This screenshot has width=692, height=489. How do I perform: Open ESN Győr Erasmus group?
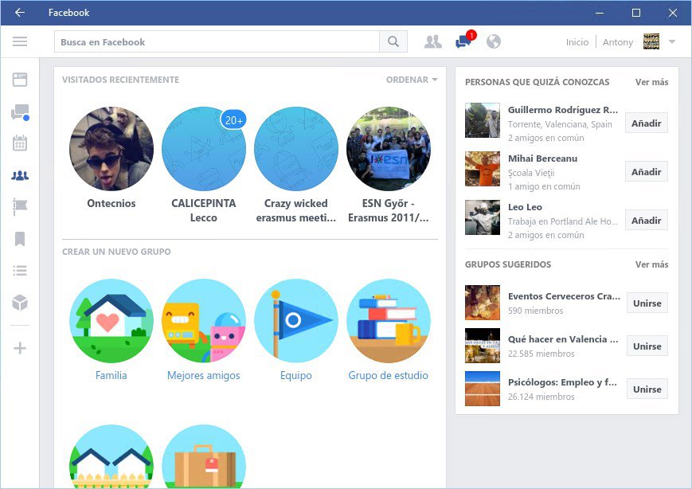pos(389,149)
